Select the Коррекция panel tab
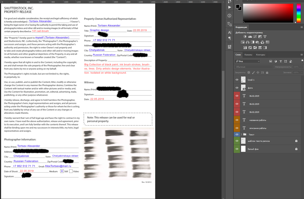Image resolution: width=304 pixels, height=199 pixels. pyautogui.click(x=241, y=27)
